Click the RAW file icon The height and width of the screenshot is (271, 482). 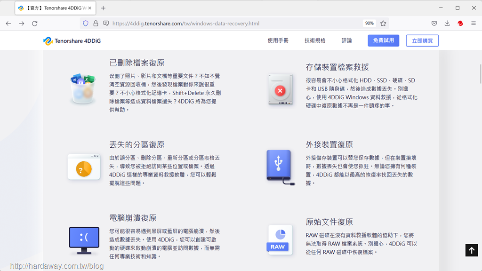point(280,240)
